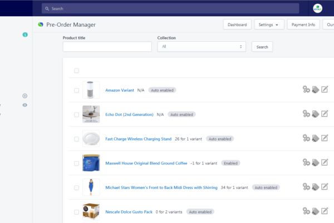Check the Nescafe Dolce Gusto Pack checkbox
Image resolution: width=334 pixels, height=223 pixels.
pyautogui.click(x=76, y=212)
